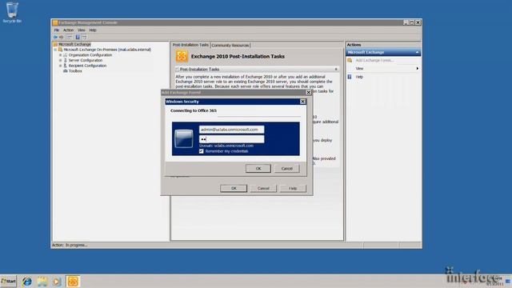
Task: Click the username field admin@uclabs.onmicrosoft.com
Action: coord(231,130)
